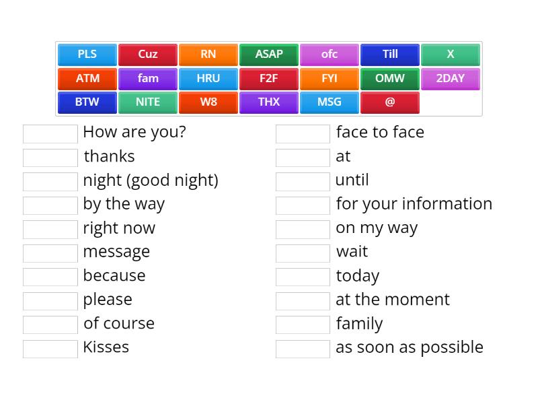The width and height of the screenshot is (538, 404).
Task: Select the empty box next to "thanks"
Action: [50, 158]
